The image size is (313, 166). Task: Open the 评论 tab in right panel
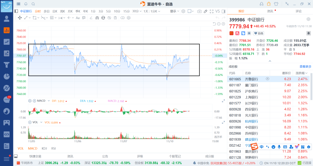pos(299,11)
